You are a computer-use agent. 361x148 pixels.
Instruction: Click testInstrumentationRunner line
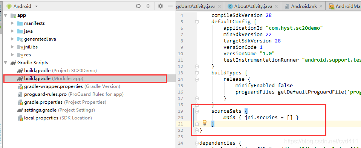point(292,60)
